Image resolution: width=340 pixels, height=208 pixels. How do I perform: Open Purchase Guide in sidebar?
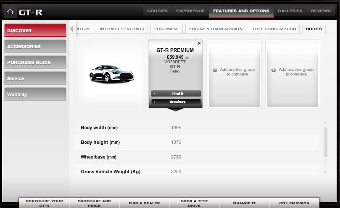tap(35, 62)
